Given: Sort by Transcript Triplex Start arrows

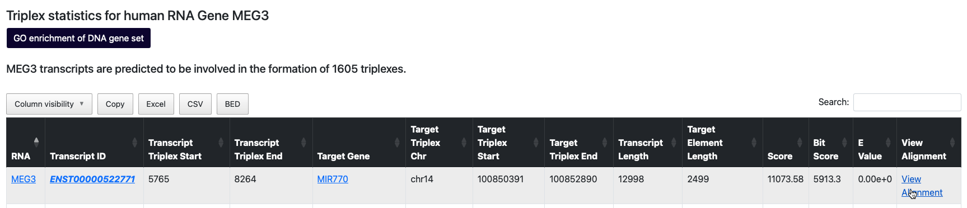Looking at the screenshot, I should [x=221, y=142].
